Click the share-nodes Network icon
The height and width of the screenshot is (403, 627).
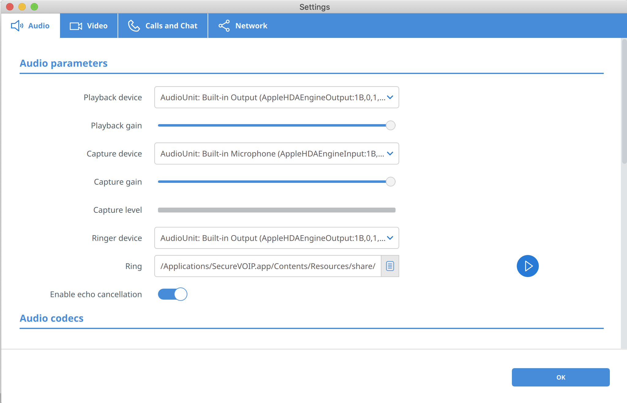[224, 26]
